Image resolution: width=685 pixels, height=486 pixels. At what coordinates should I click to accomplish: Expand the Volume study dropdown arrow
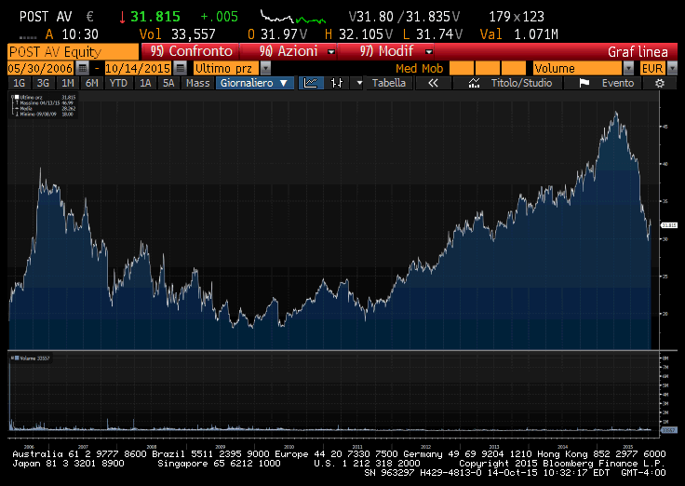coord(628,68)
